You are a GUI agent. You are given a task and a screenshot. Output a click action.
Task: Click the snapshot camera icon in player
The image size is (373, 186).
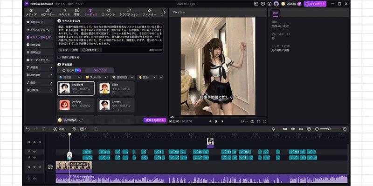click(x=252, y=121)
